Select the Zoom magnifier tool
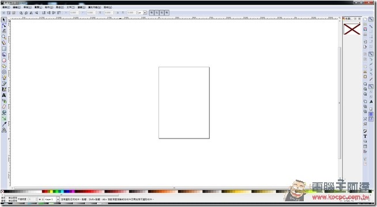 tap(4, 37)
